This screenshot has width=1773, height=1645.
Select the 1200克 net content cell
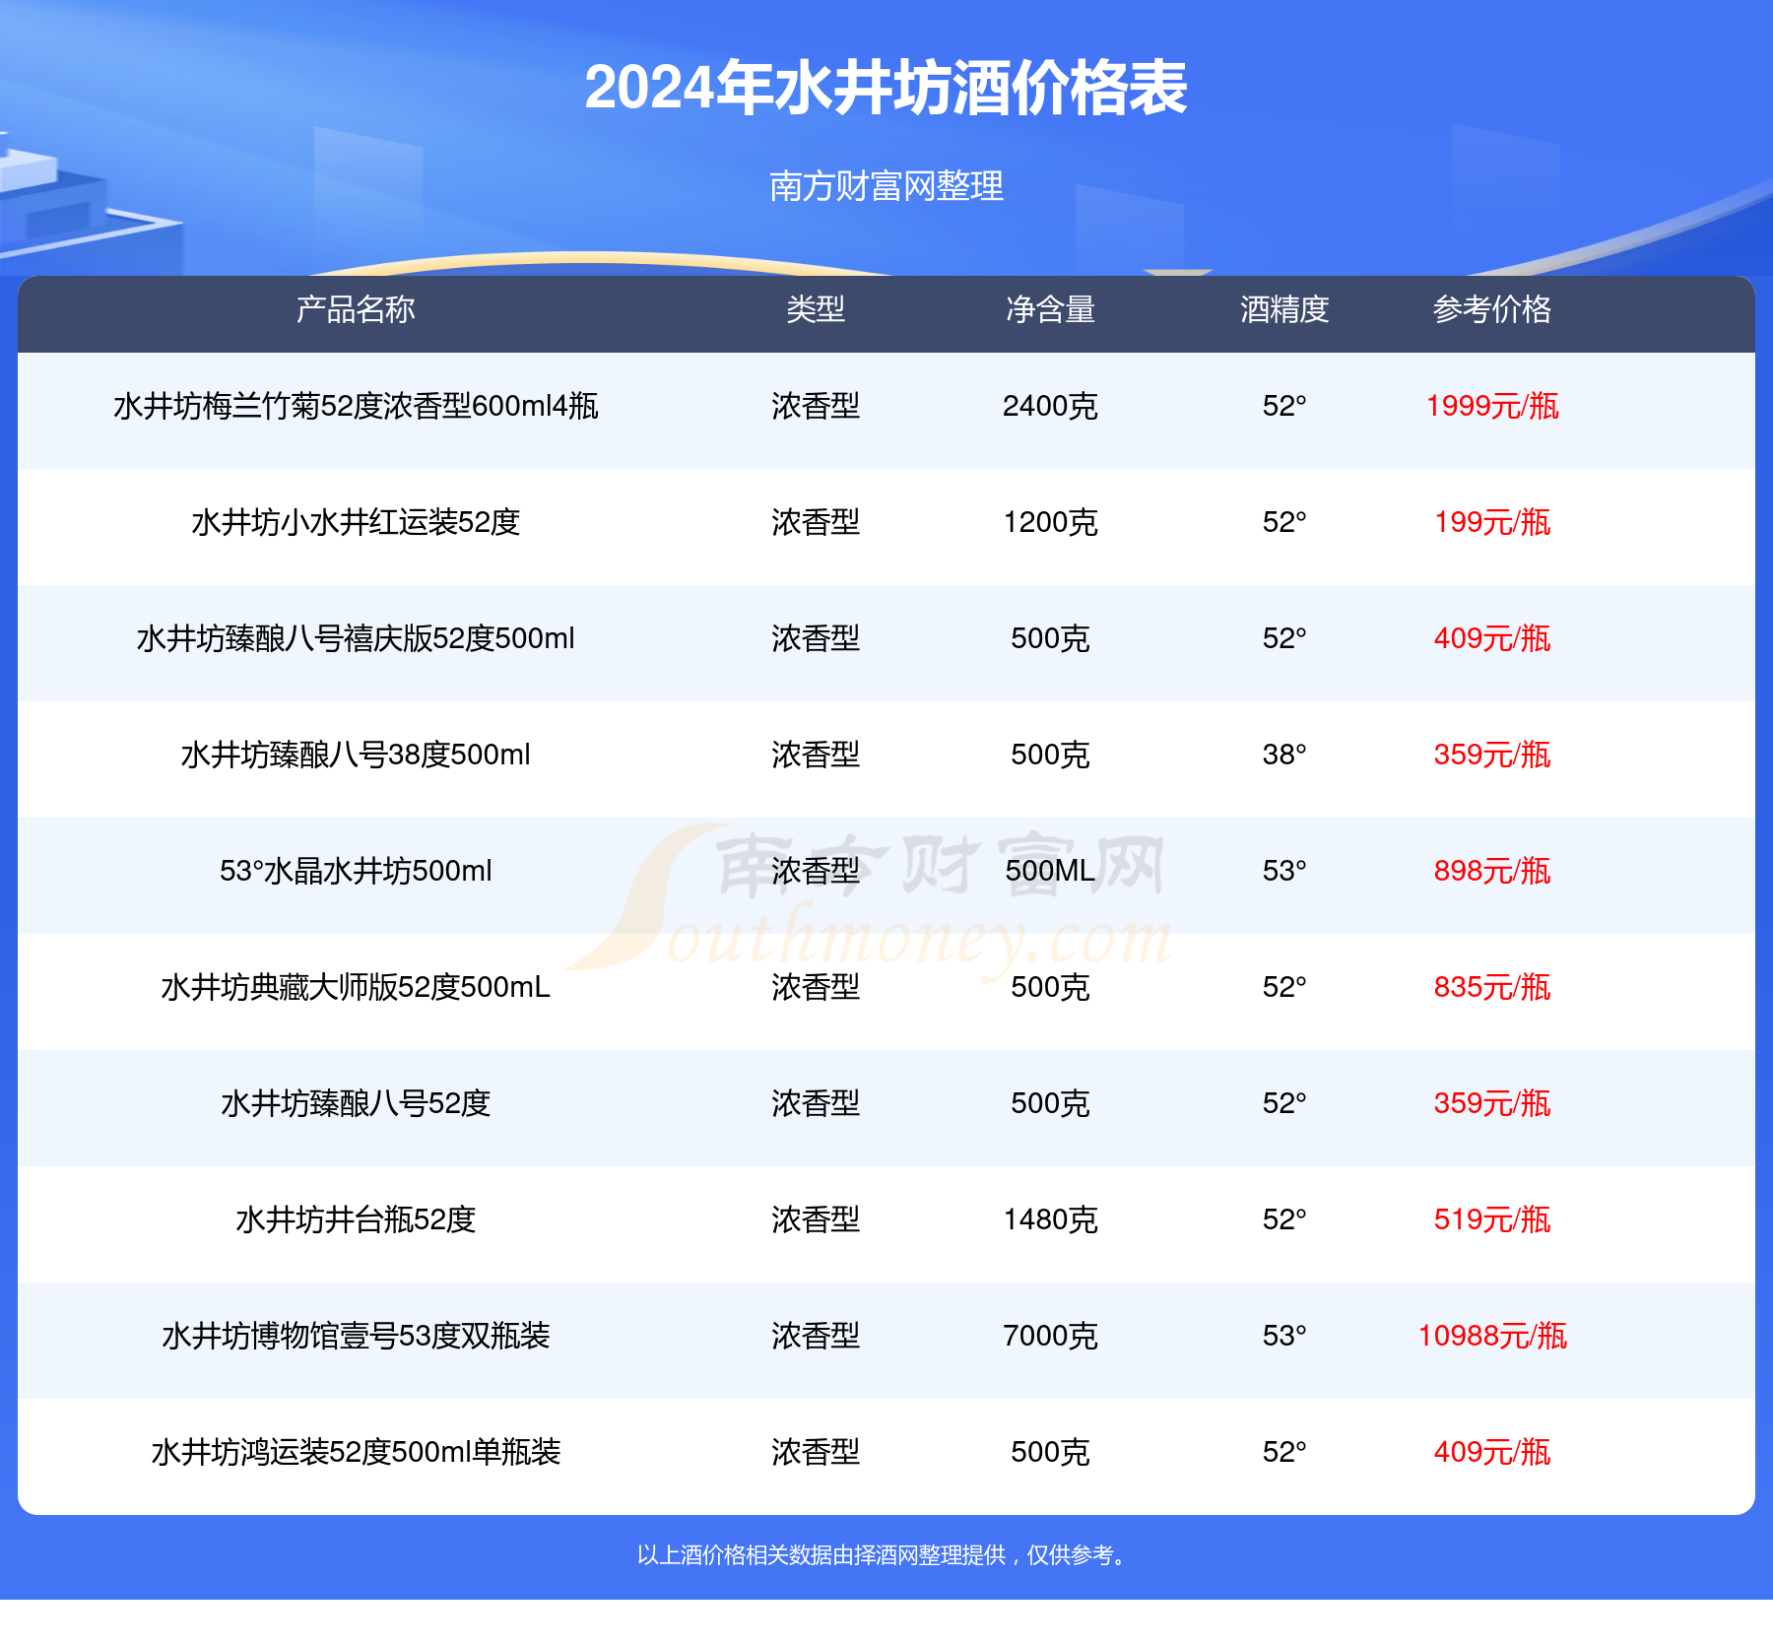[1050, 522]
